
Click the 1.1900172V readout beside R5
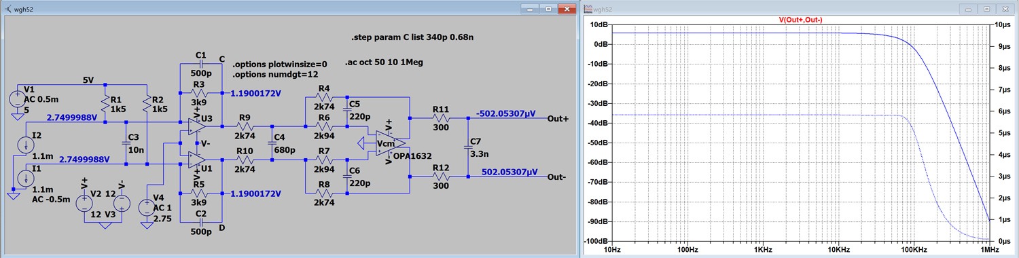tap(255, 193)
